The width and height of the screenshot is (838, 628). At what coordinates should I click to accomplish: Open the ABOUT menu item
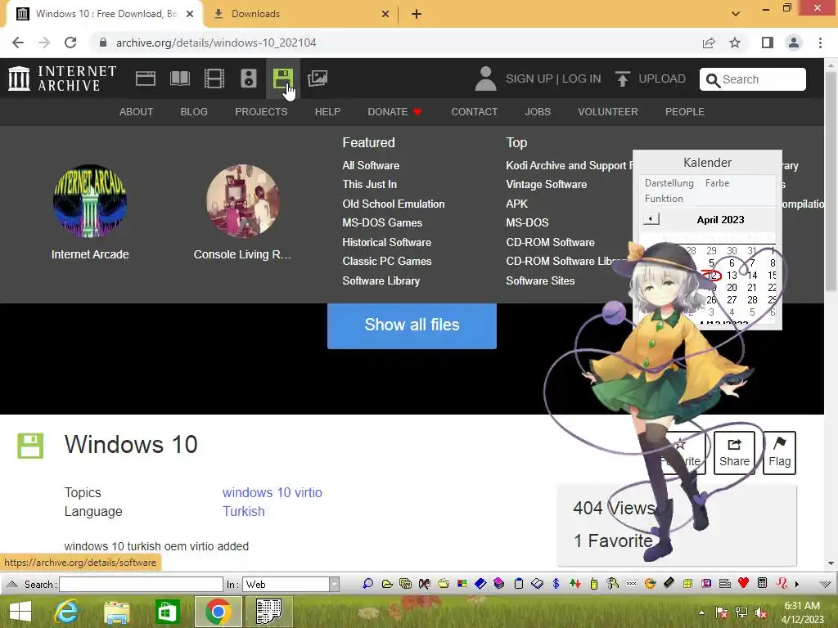137,111
